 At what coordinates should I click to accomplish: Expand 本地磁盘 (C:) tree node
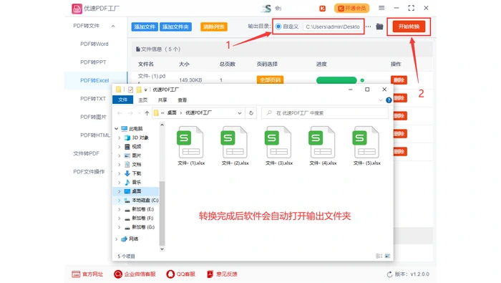coord(120,200)
